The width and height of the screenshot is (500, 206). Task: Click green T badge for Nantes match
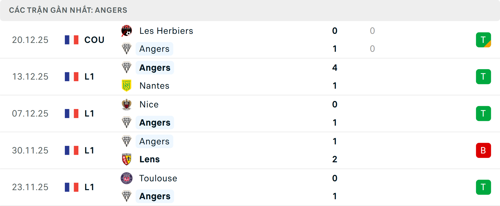click(483, 77)
